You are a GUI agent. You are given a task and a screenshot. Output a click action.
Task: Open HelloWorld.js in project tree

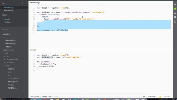(x=11, y=40)
